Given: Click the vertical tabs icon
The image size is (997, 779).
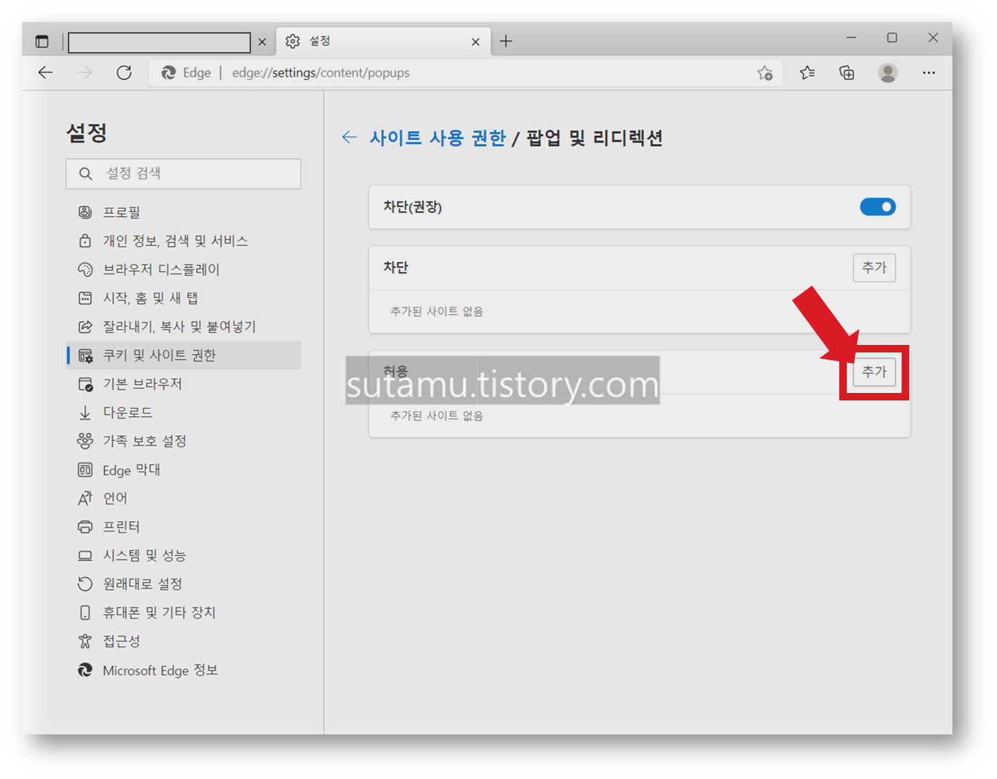Looking at the screenshot, I should click(x=42, y=42).
